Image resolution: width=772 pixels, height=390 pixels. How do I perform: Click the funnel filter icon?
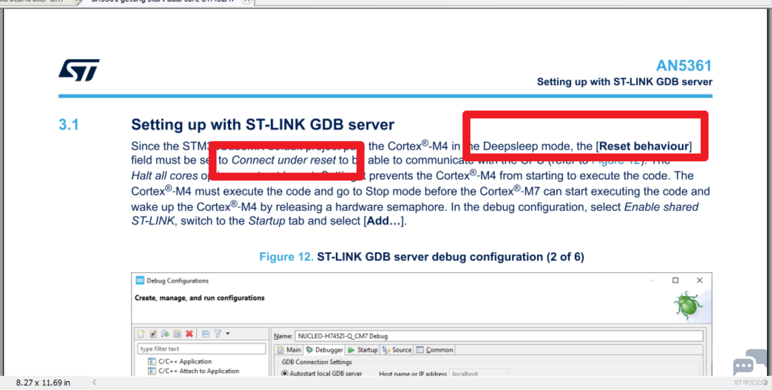click(x=218, y=334)
